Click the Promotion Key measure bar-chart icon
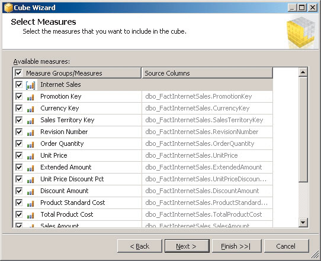The width and height of the screenshot is (321, 261). (31, 97)
